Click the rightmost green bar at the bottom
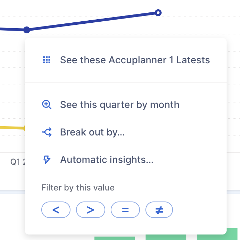 click(x=217, y=237)
